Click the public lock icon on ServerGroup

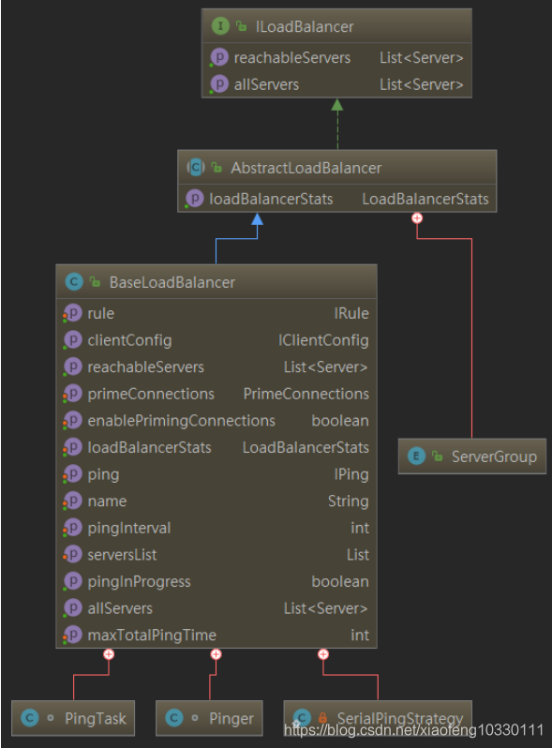click(x=437, y=456)
